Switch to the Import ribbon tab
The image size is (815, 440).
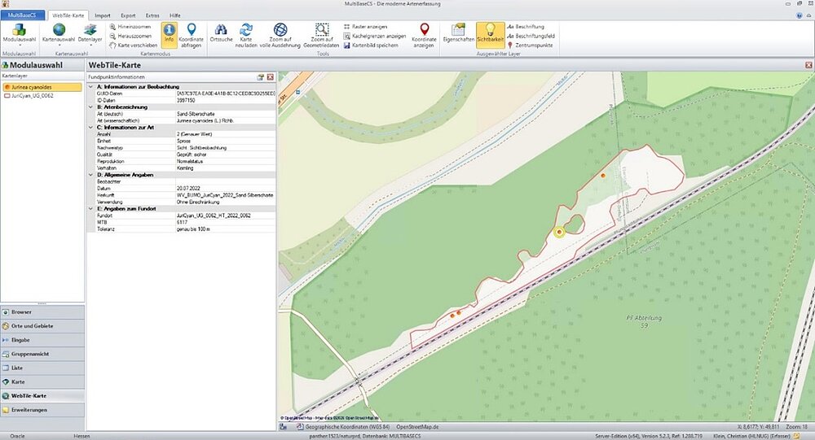103,15
